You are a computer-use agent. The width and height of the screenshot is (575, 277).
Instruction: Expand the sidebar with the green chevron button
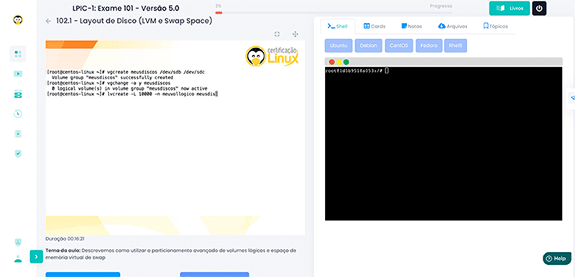click(x=37, y=257)
